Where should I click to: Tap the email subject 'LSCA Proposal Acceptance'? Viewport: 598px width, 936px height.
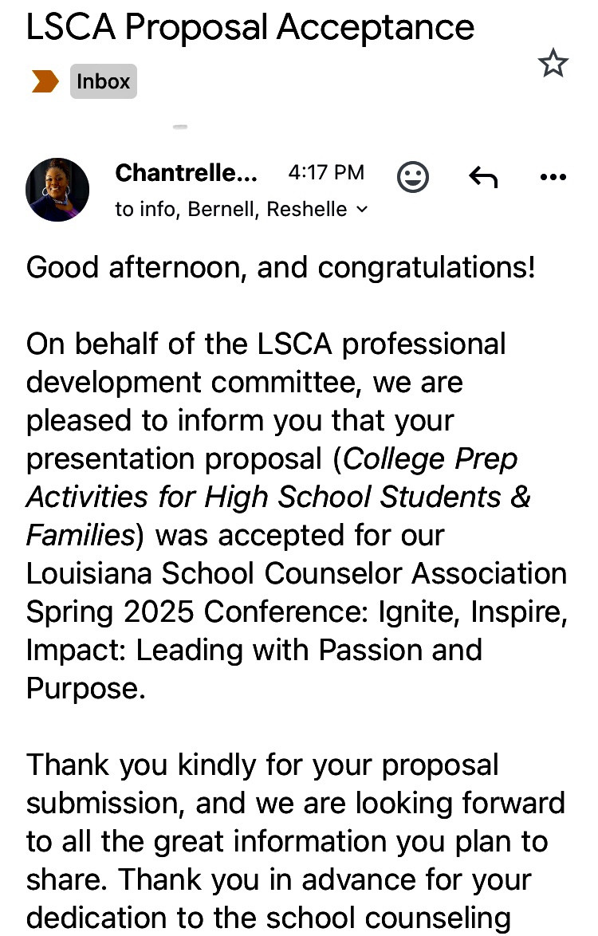point(250,28)
